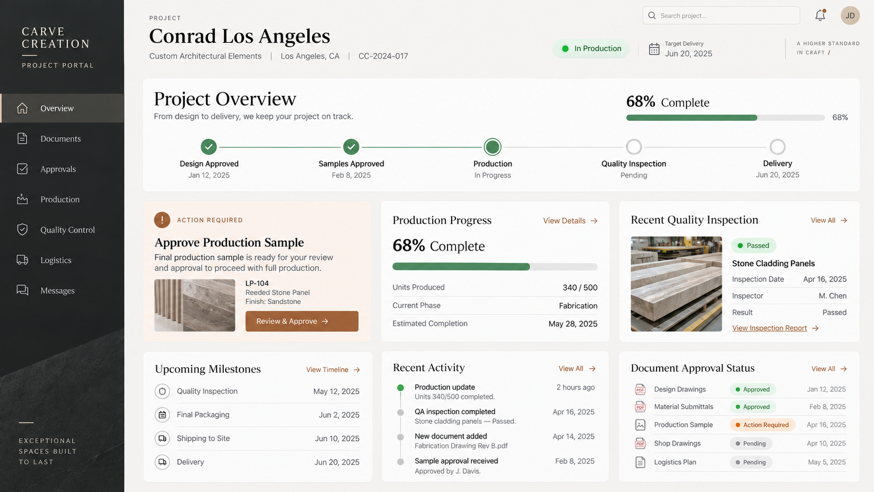Open the LP-104 reeded stone panel thumbnail
The width and height of the screenshot is (874, 492).
coord(194,305)
